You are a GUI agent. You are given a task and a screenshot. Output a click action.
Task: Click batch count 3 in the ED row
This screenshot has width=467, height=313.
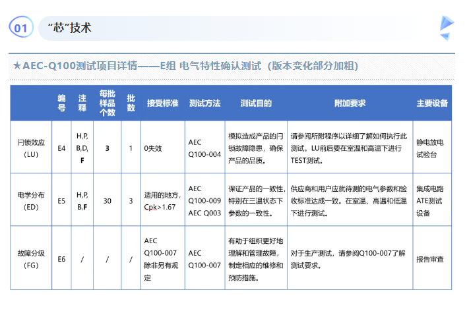click(131, 201)
